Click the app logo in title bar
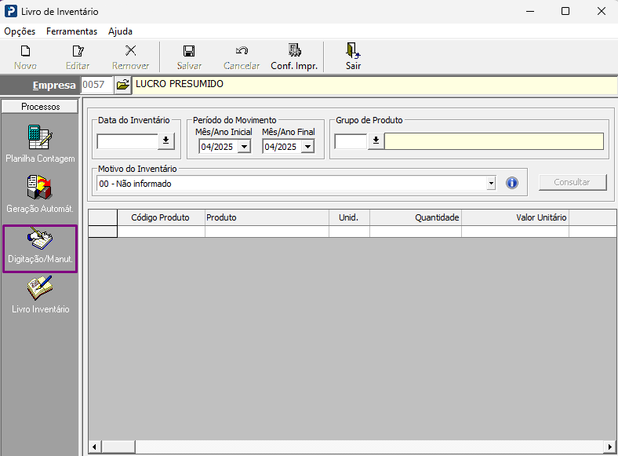618x456 pixels. pos(11,11)
